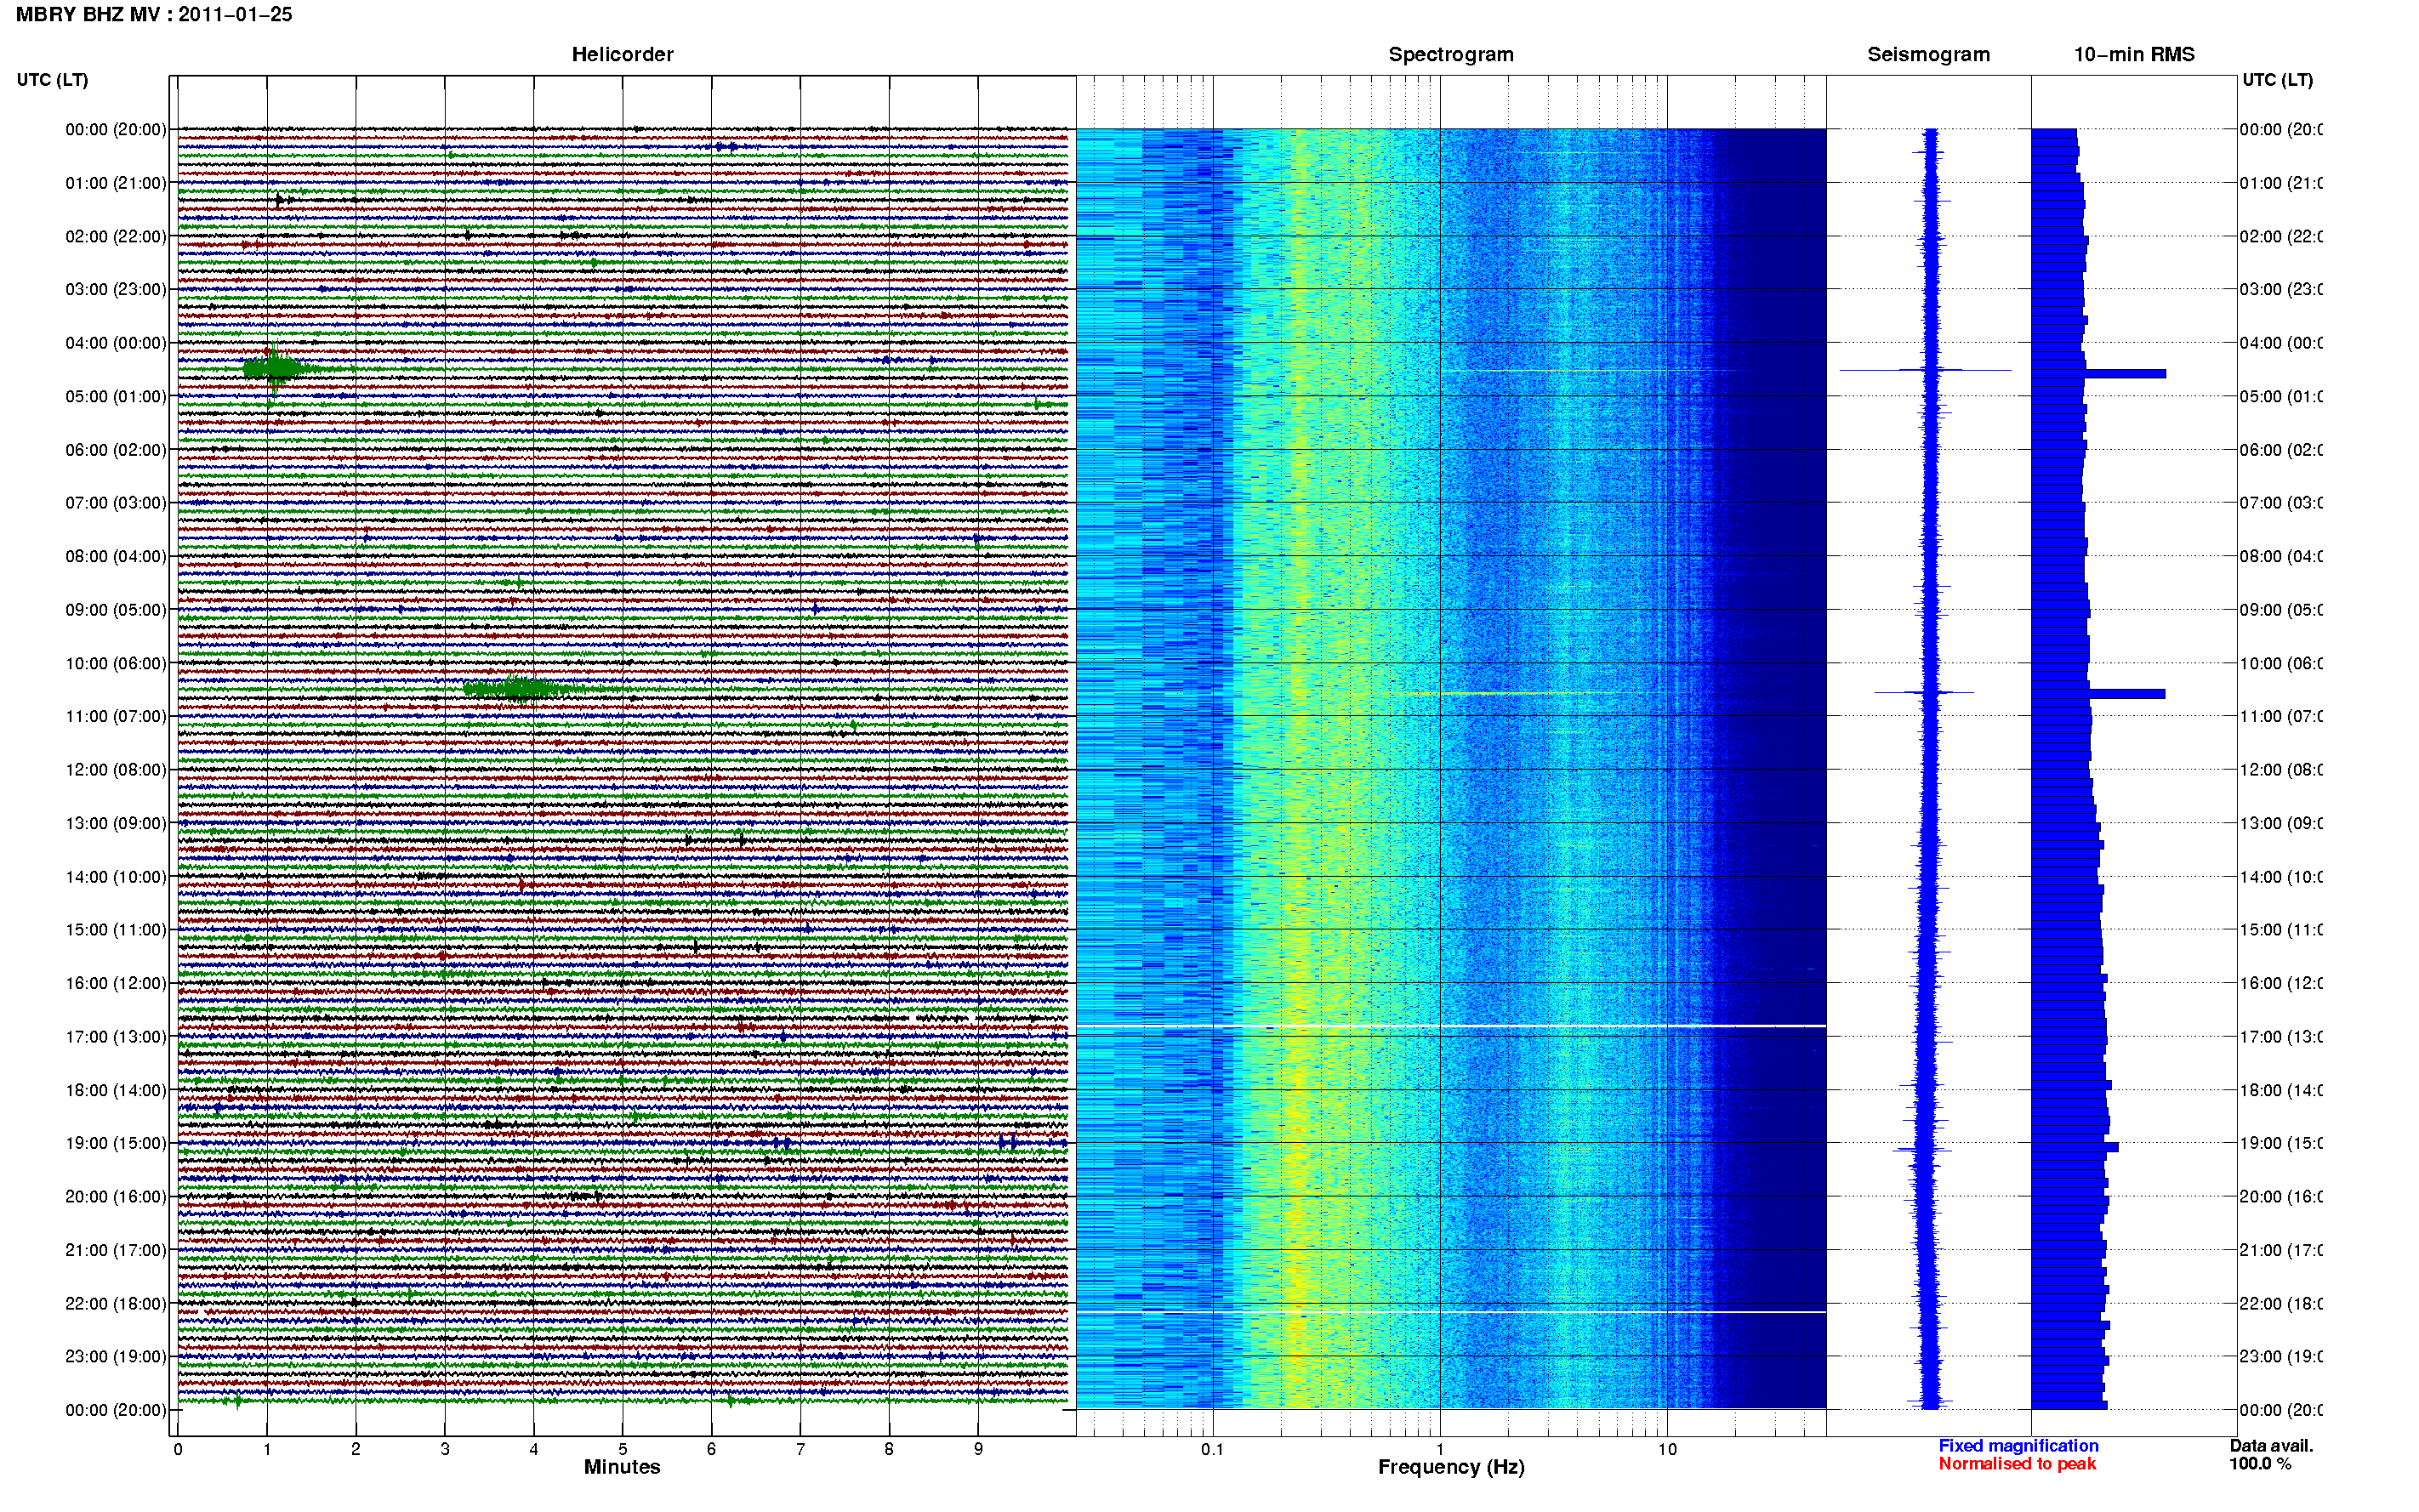
Task: Click the Data avail. label
Action: tap(2271, 1446)
